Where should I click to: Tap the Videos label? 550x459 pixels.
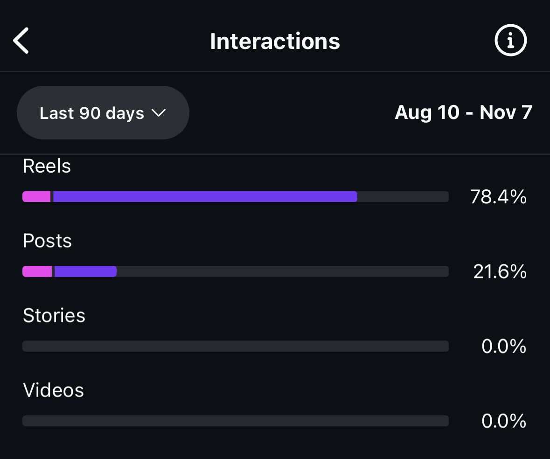pyautogui.click(x=53, y=390)
